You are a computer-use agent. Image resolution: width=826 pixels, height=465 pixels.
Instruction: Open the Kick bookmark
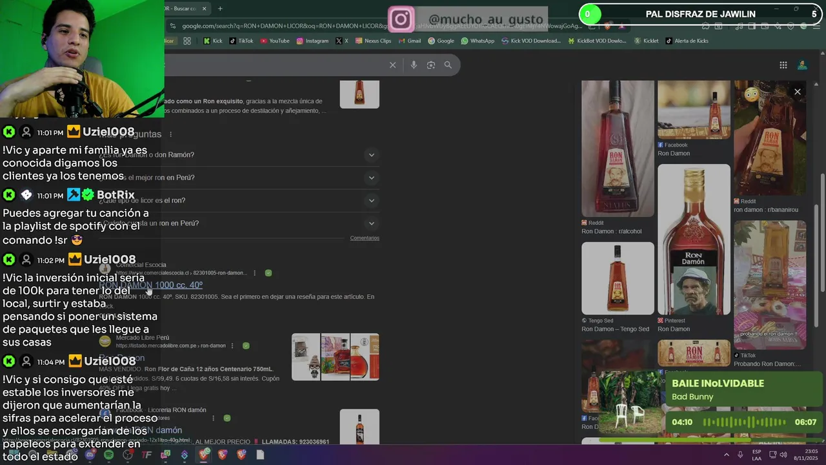click(x=212, y=41)
